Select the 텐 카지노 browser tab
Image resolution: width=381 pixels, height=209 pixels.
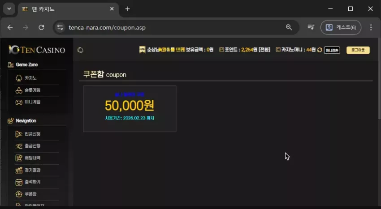tap(68, 9)
